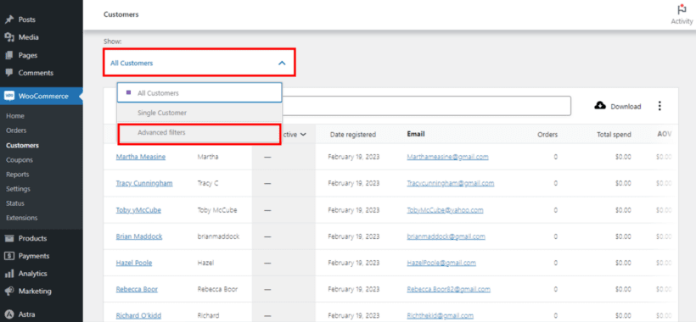
Task: Open Richard O'kidd customer link
Action: (x=138, y=316)
